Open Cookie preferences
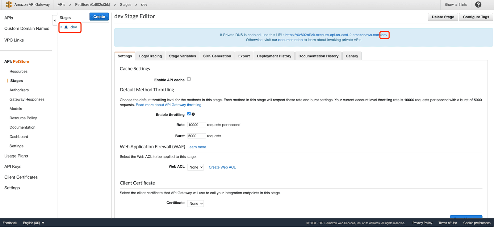This screenshot has width=494, height=227. (477, 223)
